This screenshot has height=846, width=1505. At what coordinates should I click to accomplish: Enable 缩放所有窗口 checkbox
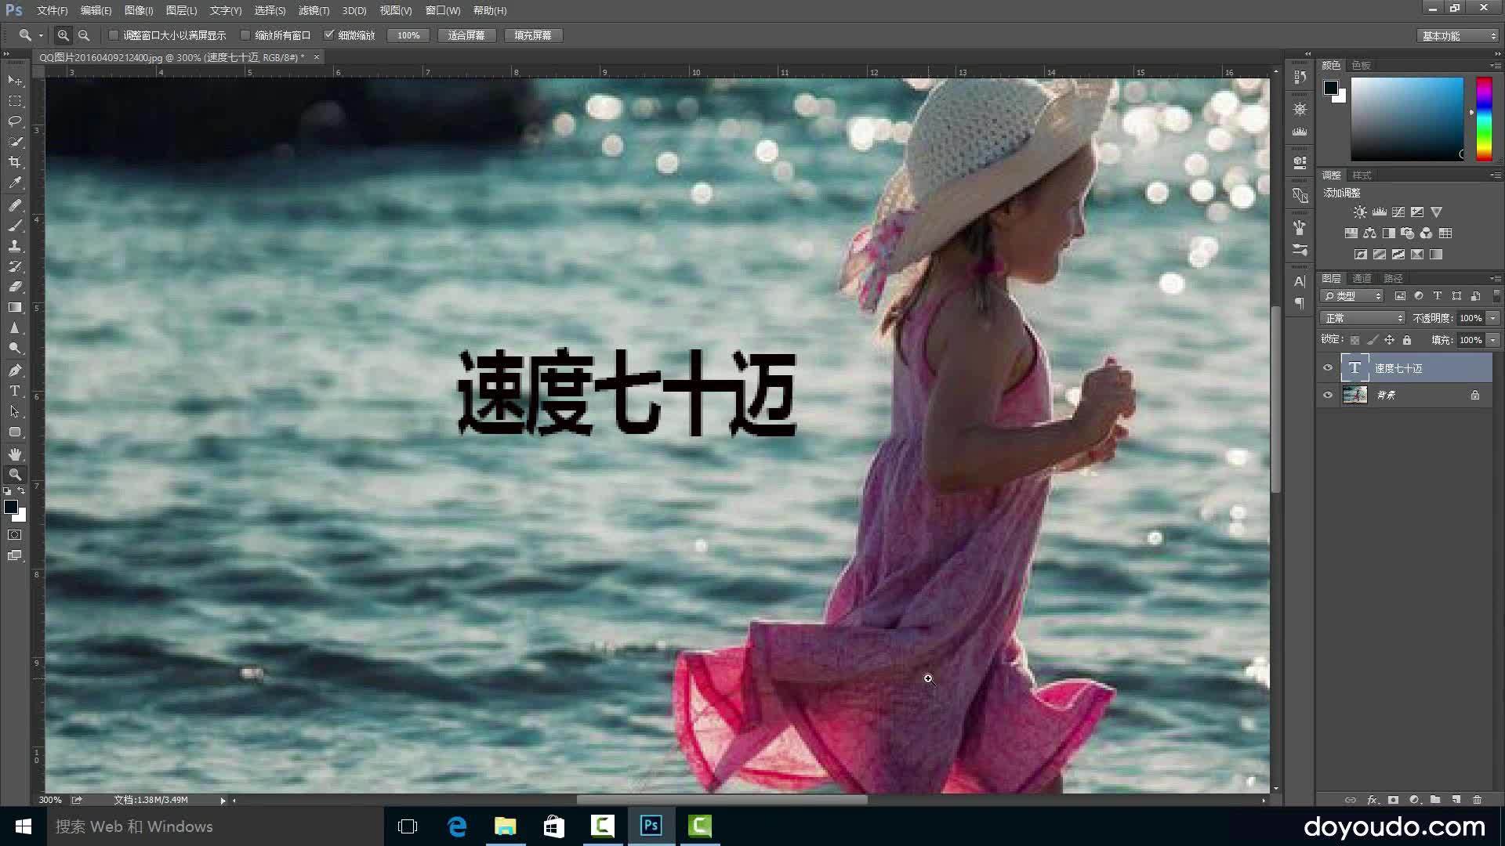245,35
